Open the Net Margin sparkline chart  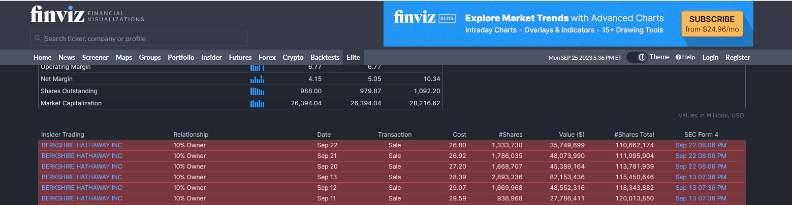pos(258,79)
